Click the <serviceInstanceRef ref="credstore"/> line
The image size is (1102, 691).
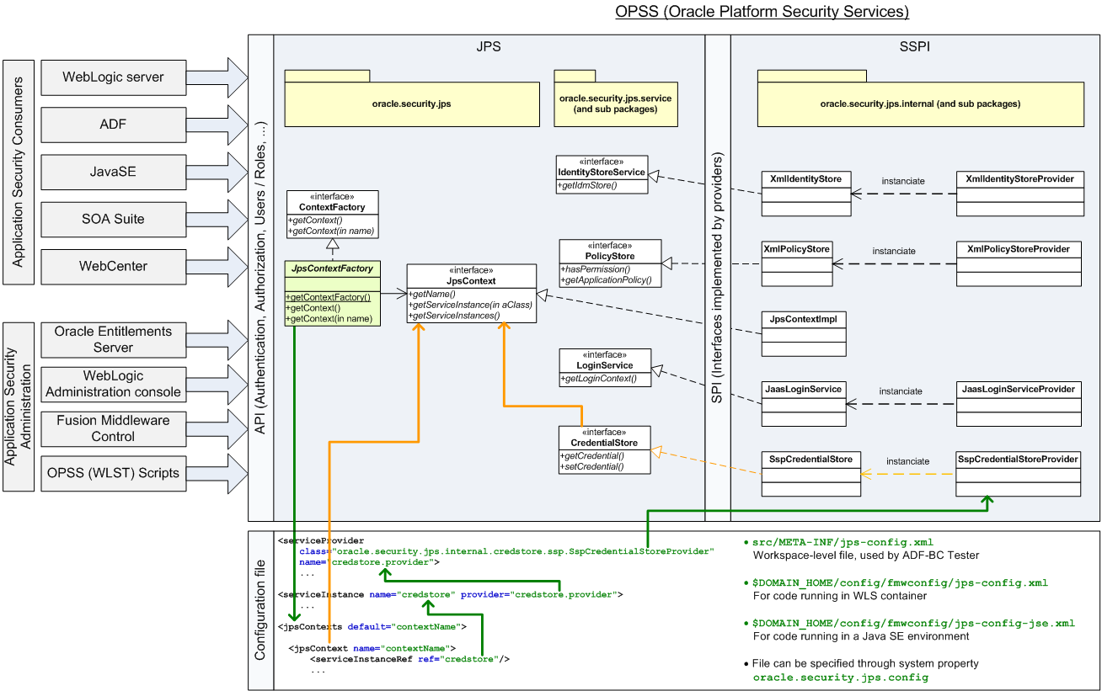pyautogui.click(x=410, y=659)
